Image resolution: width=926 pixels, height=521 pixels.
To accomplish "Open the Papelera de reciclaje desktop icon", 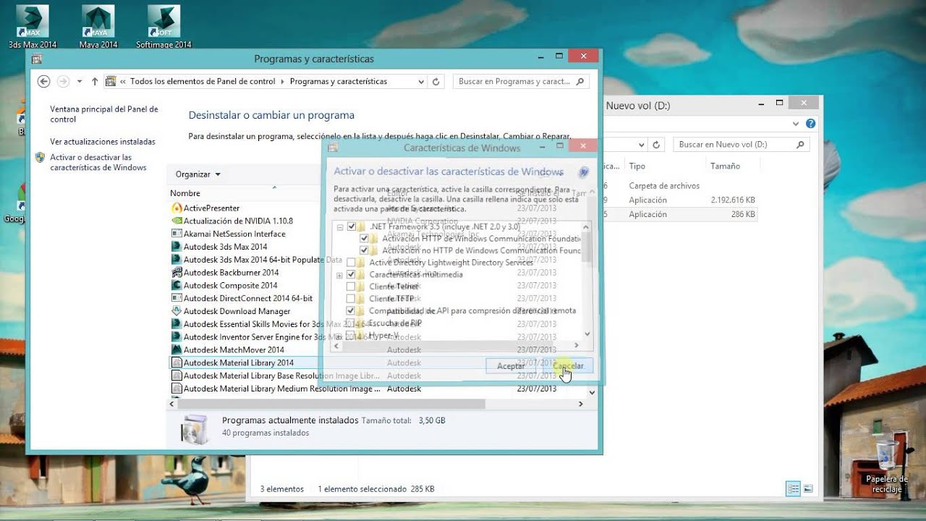I will click(887, 465).
